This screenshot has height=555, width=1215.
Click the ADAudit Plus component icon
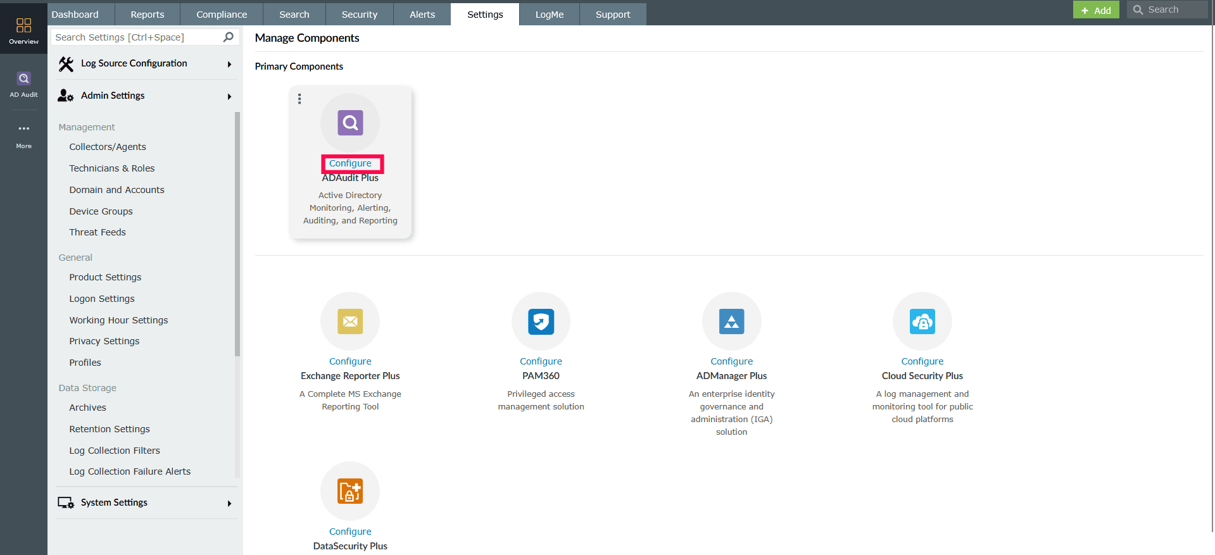click(350, 123)
